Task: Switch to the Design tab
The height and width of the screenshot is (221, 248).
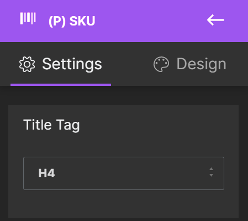Action: pos(189,64)
